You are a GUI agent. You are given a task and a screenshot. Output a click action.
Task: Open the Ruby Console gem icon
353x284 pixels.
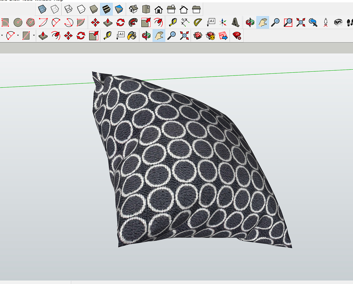click(236, 35)
